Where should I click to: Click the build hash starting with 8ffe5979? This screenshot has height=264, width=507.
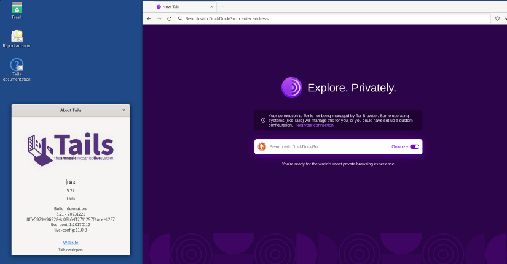coord(71,219)
